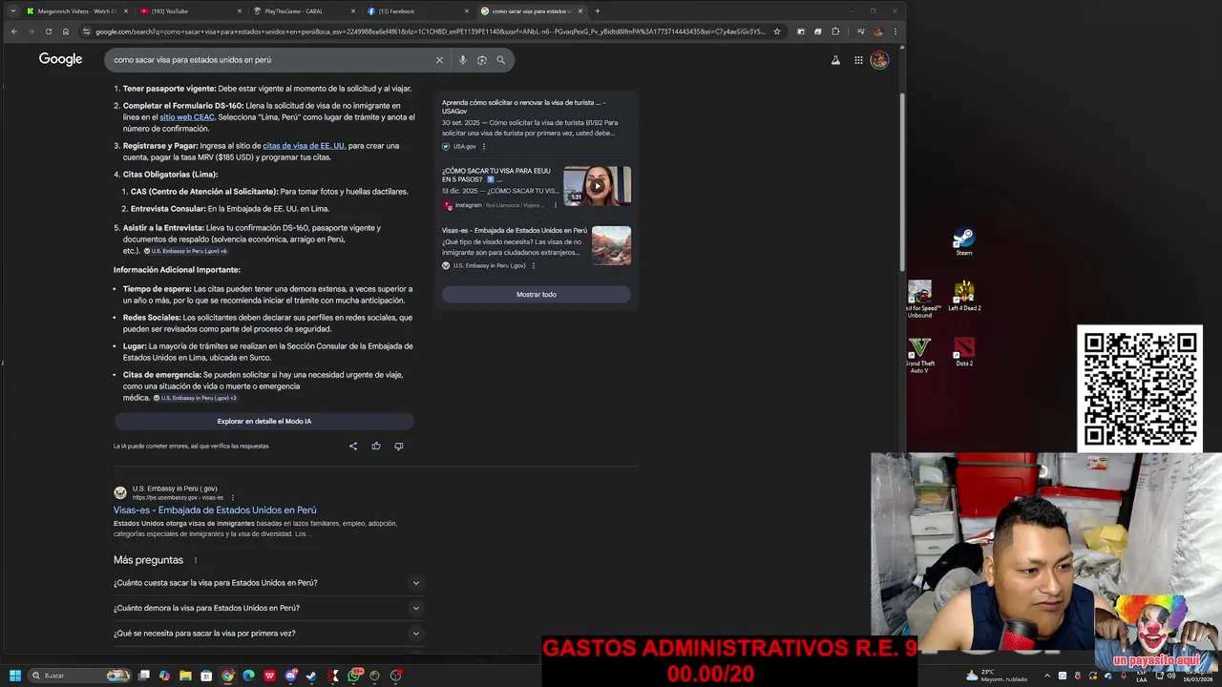
Task: Click 'Explorar en detalle el Modo IA'
Action: [264, 422]
